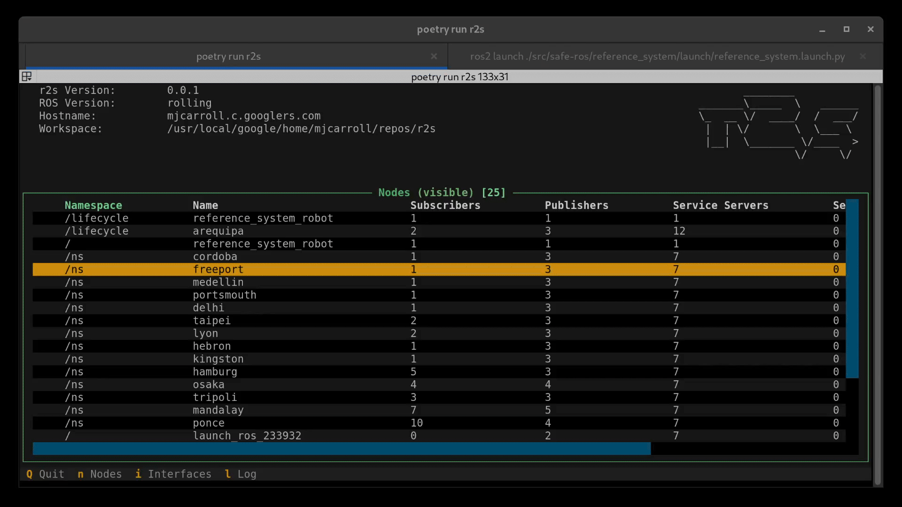Click the table's horizontal blue scrollbar
The width and height of the screenshot is (902, 507).
(341, 449)
